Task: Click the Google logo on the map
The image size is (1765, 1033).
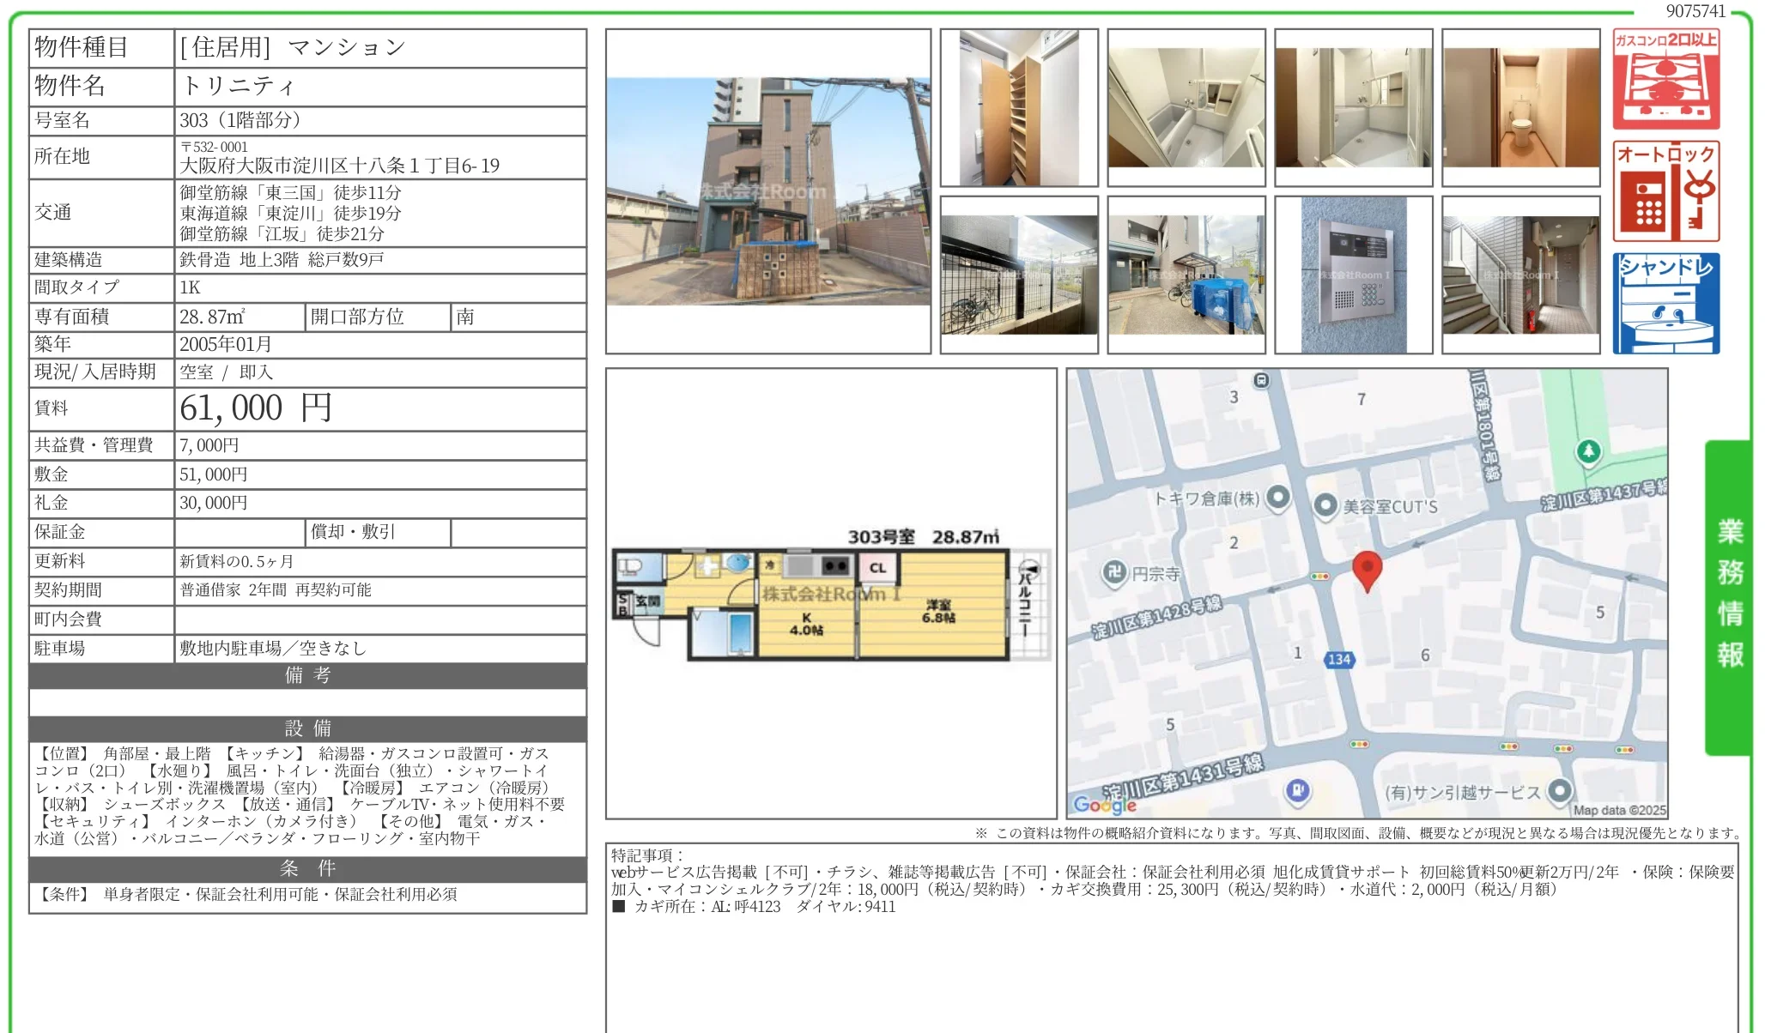Action: coord(1104,804)
